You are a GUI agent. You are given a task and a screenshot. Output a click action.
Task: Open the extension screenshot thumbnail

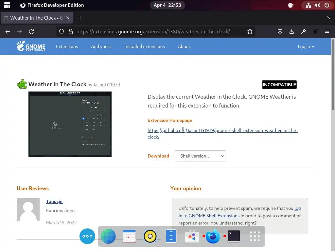[70, 124]
